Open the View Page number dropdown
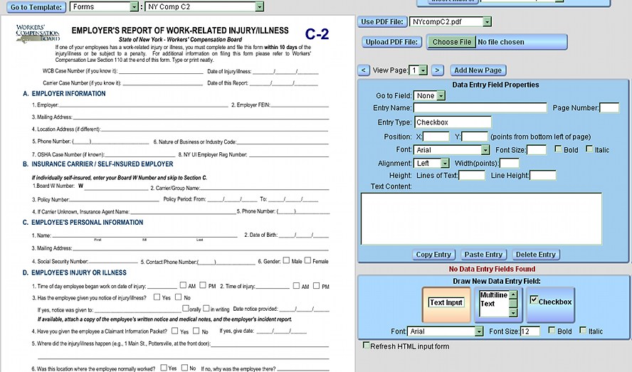 point(418,70)
